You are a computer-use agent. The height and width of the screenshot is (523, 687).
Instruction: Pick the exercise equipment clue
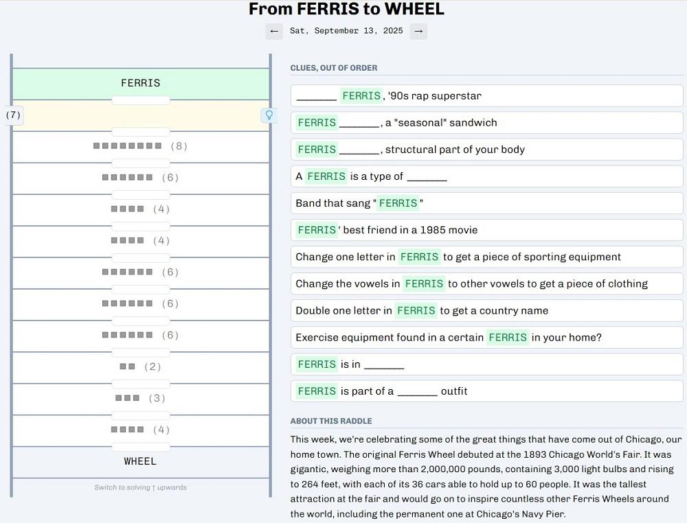pos(486,337)
